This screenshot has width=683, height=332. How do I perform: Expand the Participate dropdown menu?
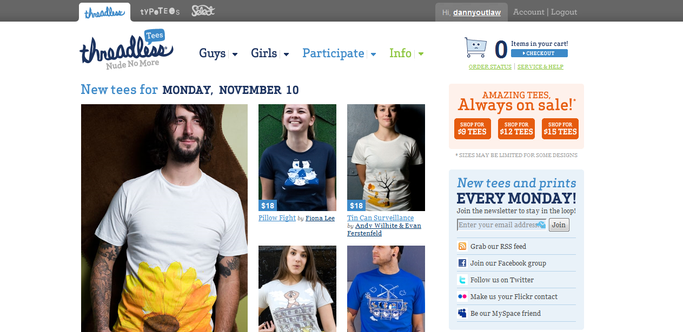[339, 53]
